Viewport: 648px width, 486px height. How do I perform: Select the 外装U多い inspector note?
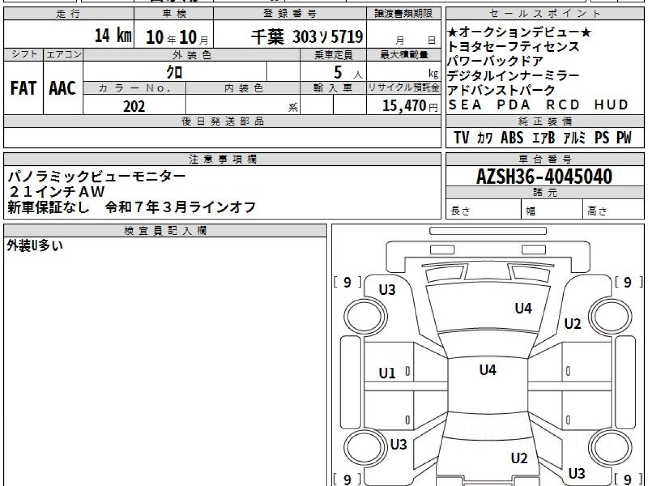click(35, 246)
